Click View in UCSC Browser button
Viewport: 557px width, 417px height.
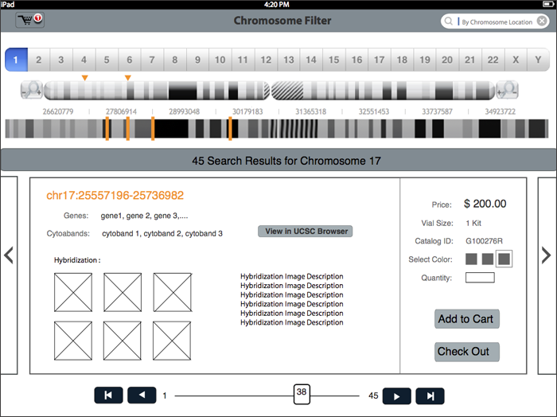coord(305,232)
